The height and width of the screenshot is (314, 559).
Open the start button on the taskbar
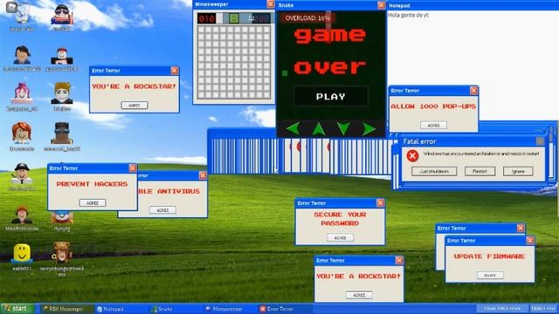click(17, 308)
